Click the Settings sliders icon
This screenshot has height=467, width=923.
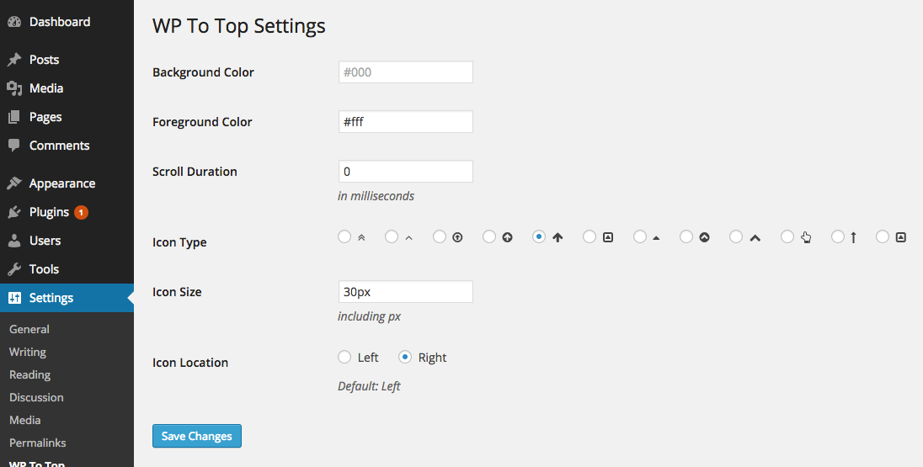14,298
